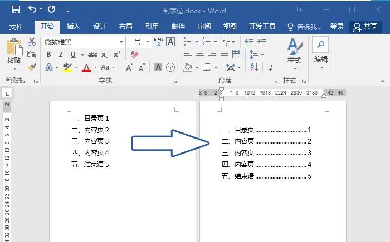Toggle strikethrough abc formatting
The height and width of the screenshot is (242, 390).
click(92, 55)
